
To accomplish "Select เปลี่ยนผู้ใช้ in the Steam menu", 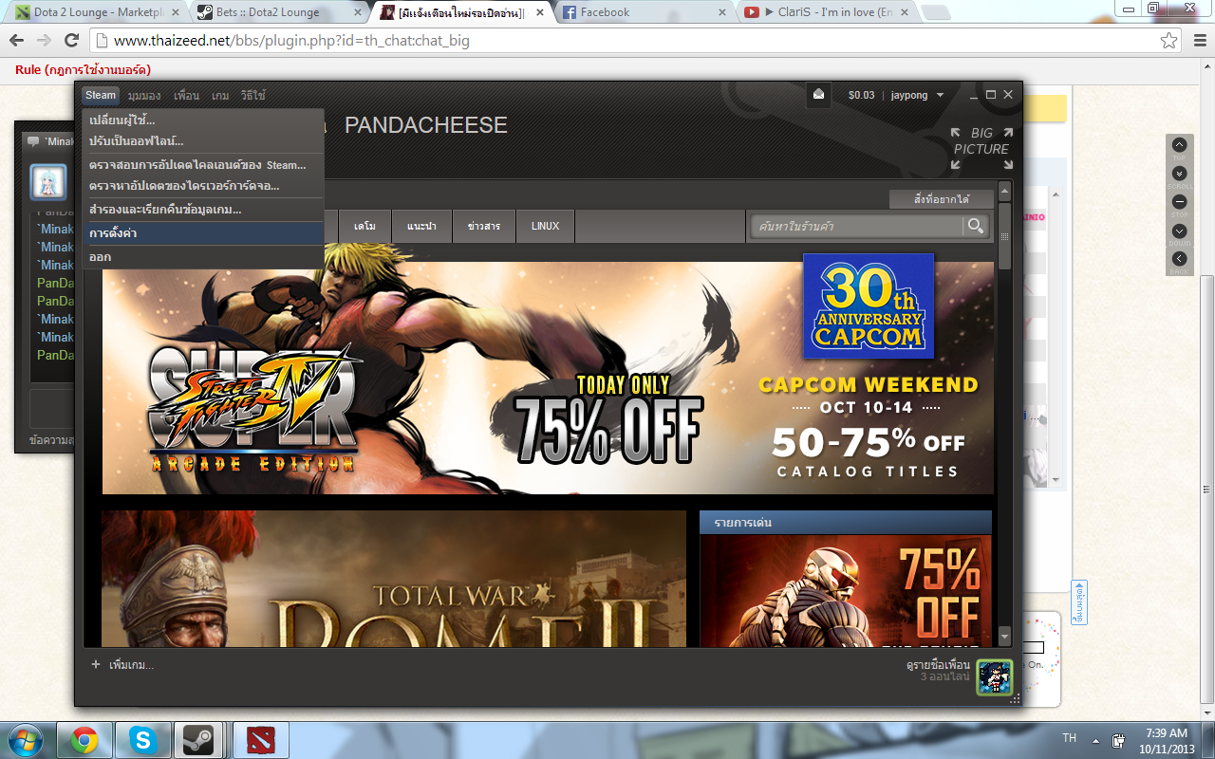I will click(x=203, y=120).
